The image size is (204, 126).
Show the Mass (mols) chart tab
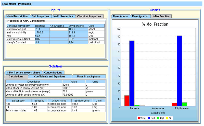tap(120, 16)
